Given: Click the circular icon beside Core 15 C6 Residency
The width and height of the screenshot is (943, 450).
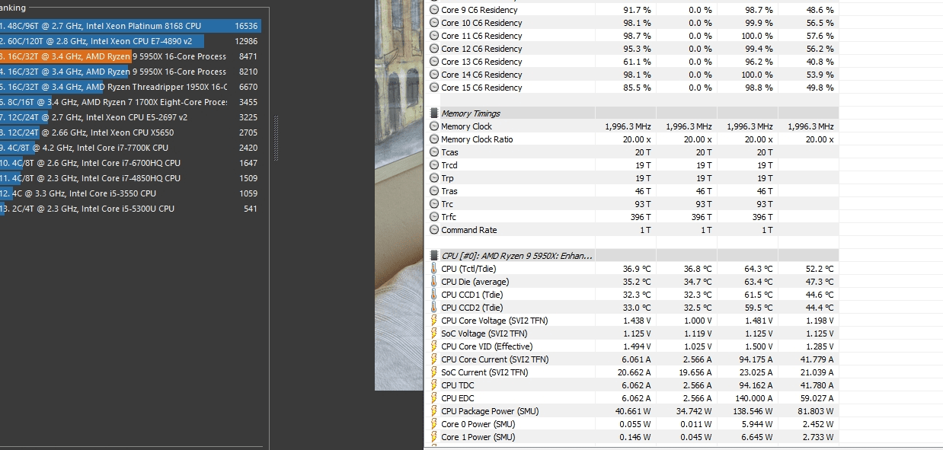Looking at the screenshot, I should pyautogui.click(x=434, y=88).
